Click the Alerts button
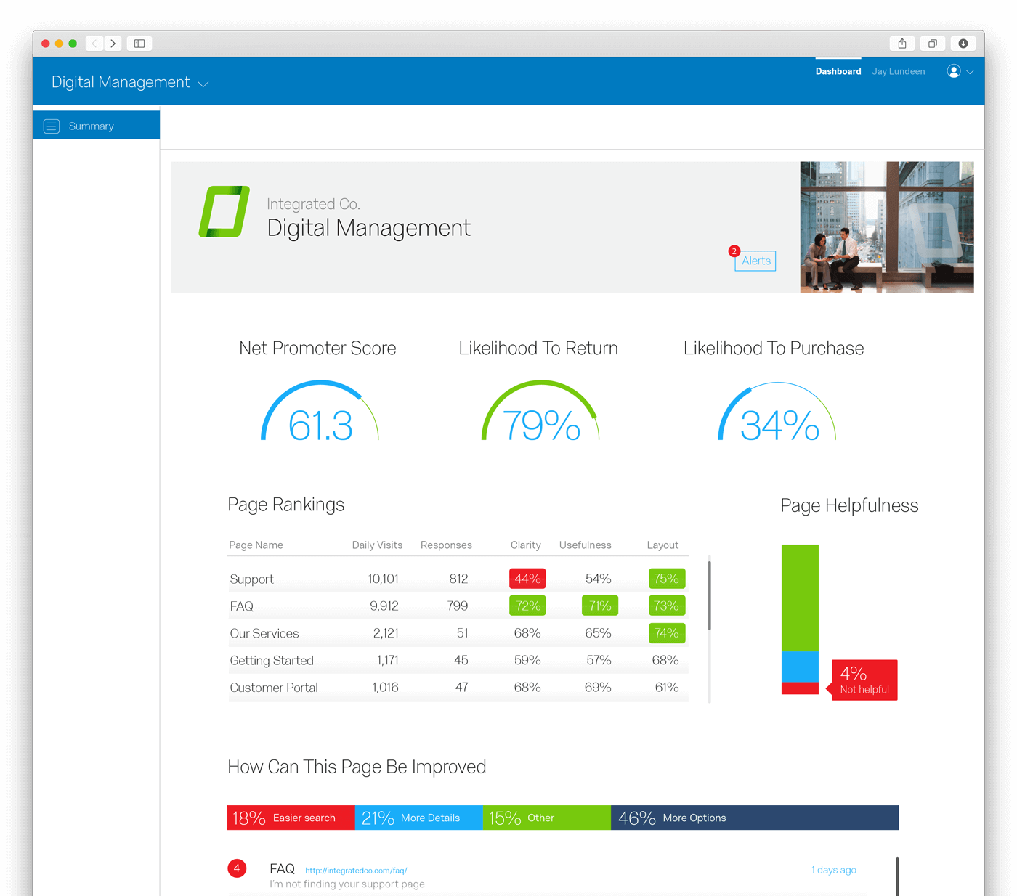 pos(755,261)
